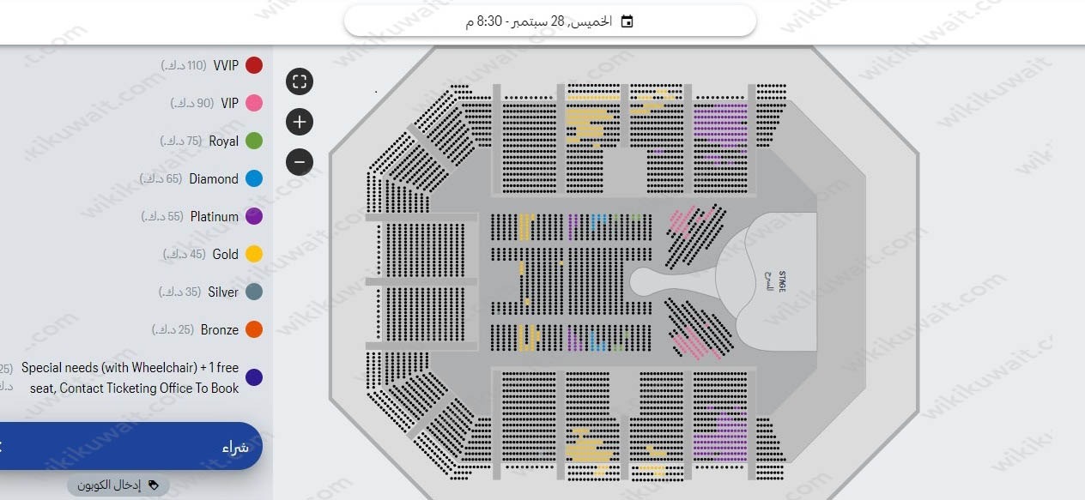Click the Gold category label
1085x500 pixels.
point(225,254)
